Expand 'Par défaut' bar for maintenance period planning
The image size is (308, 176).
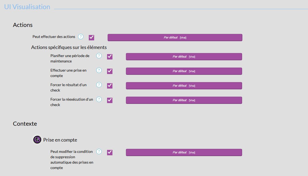[x=184, y=57]
